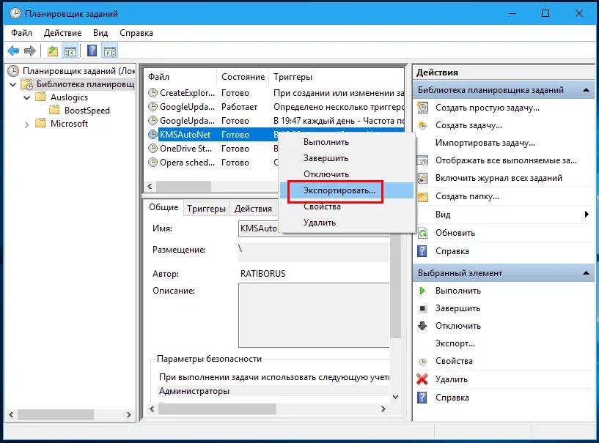This screenshot has width=599, height=443.
Task: Click the task list horizontal scrollbar thumb
Action: [184, 186]
